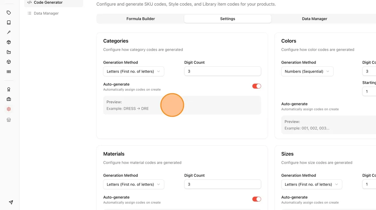The image size is (376, 210).
Task: Open Code Generator in the side menu
Action: [x=54, y=3]
